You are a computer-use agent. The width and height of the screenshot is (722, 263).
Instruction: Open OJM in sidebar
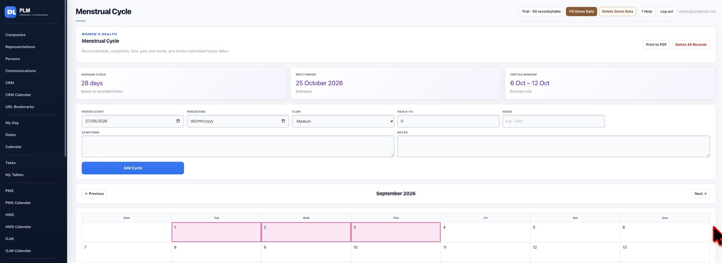pyautogui.click(x=9, y=239)
